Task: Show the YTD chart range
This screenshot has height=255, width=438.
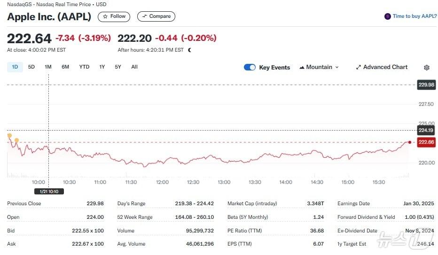Action: pyautogui.click(x=84, y=67)
